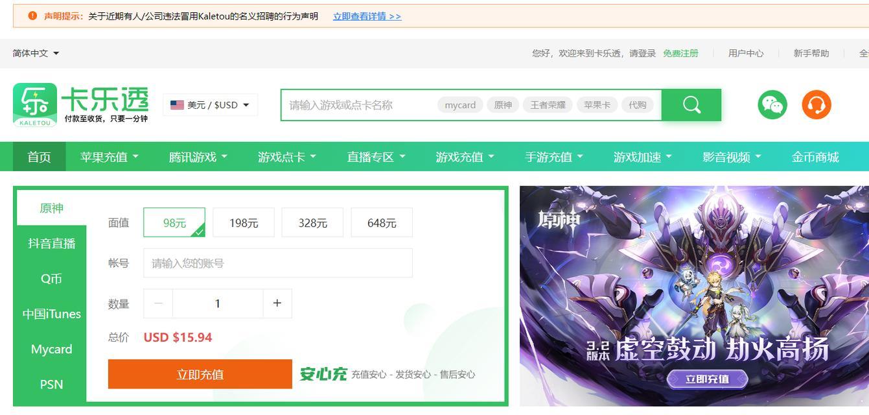The image size is (869, 415).
Task: Open WeChat contact icon
Action: [772, 104]
